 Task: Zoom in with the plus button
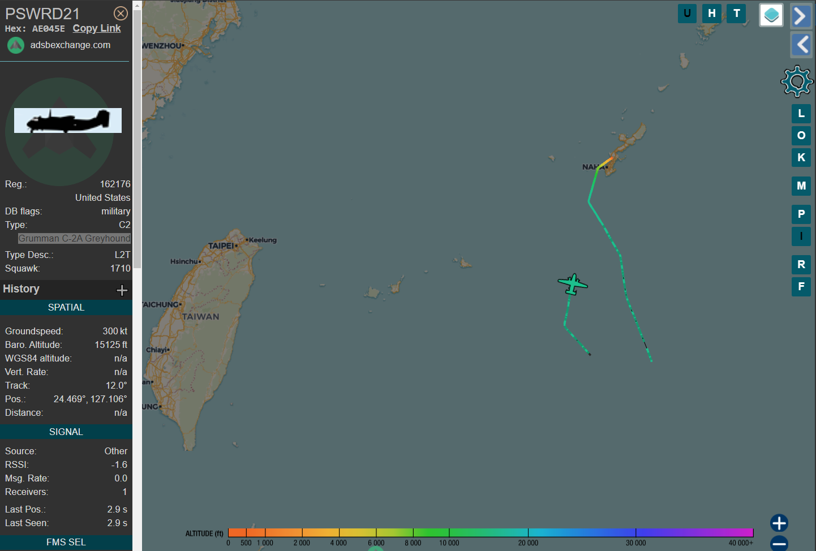(x=779, y=523)
